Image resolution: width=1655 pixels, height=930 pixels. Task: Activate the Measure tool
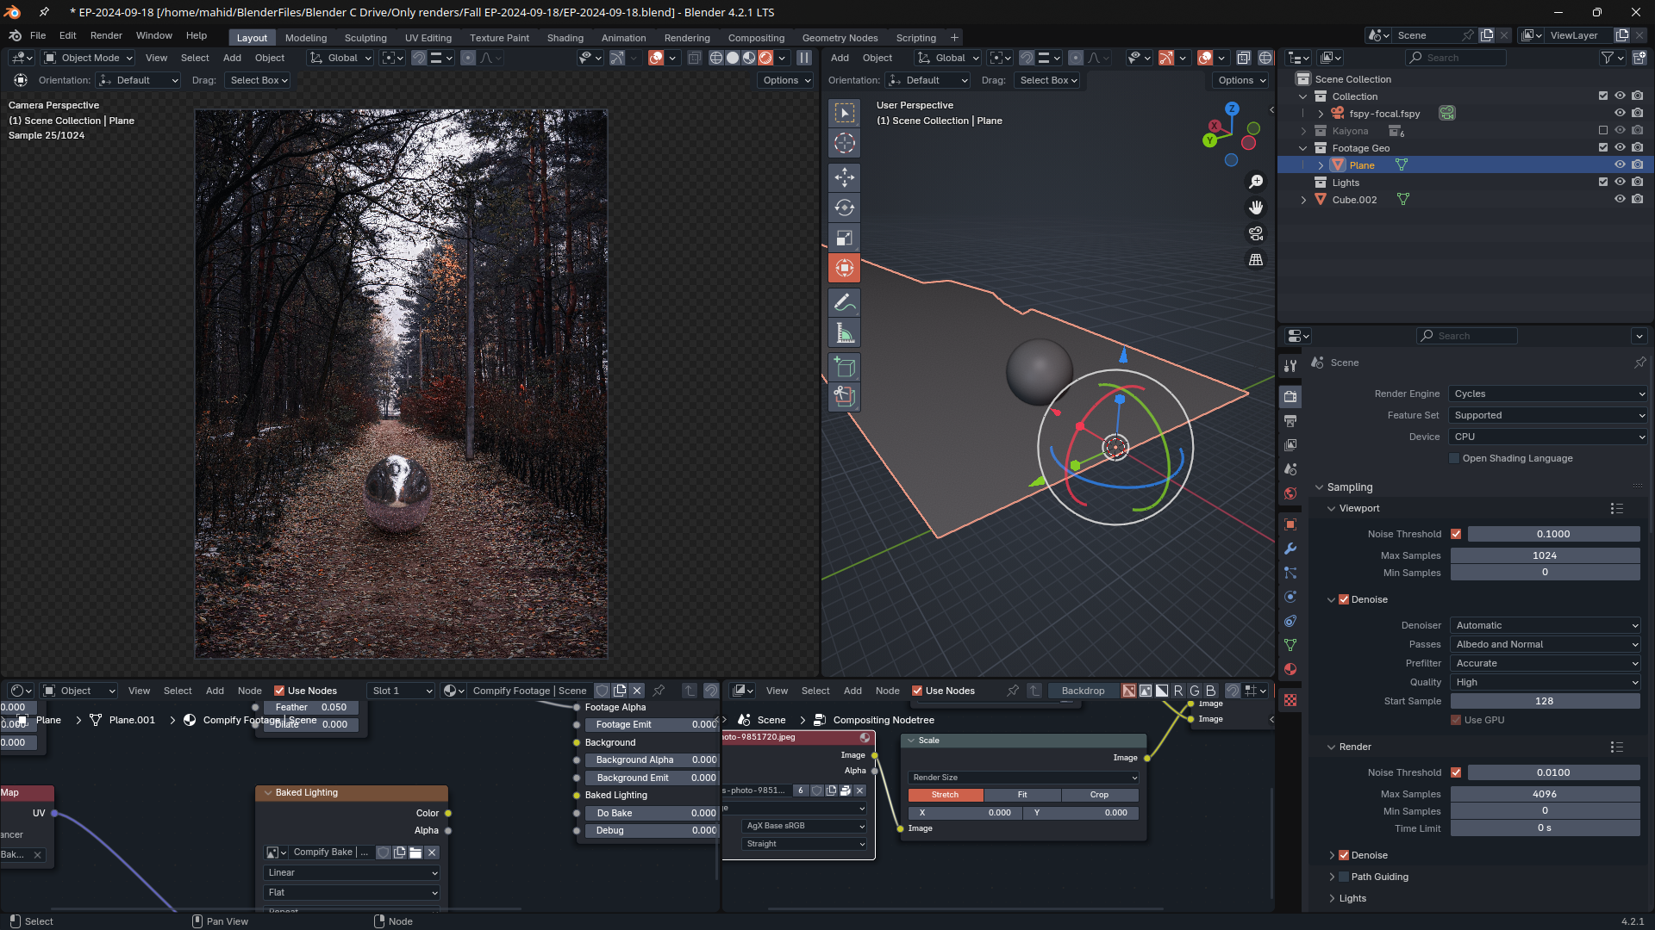[x=844, y=332]
